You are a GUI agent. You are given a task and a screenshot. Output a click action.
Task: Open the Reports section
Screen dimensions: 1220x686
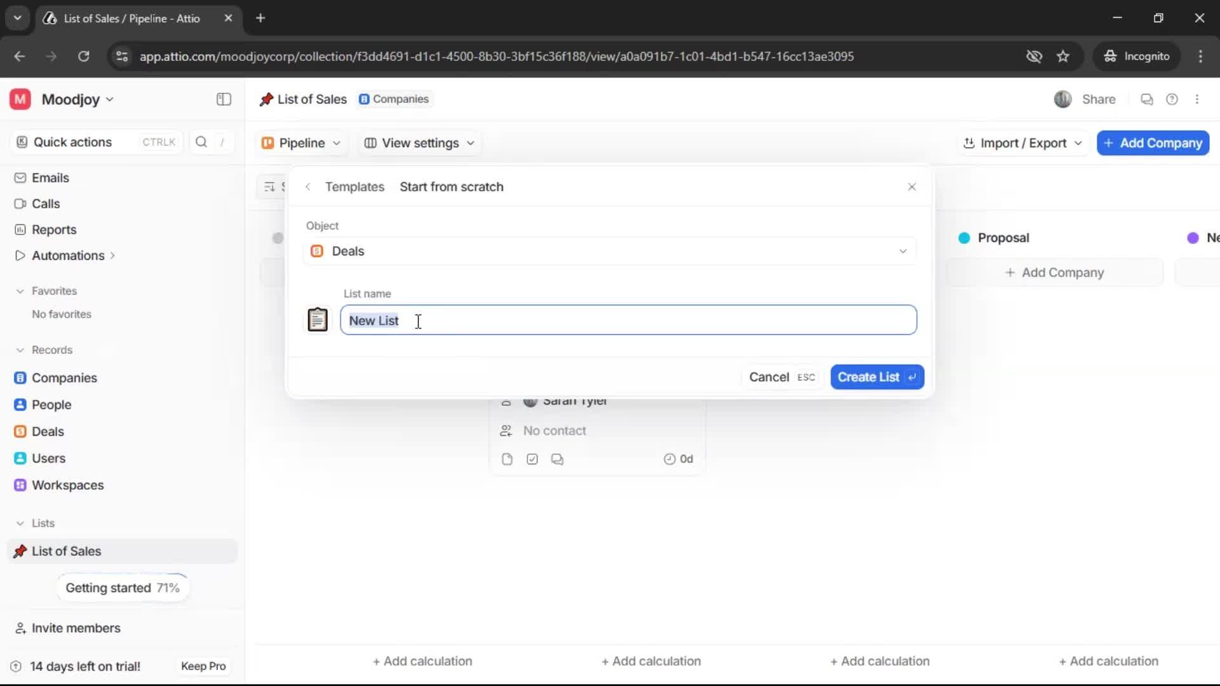click(53, 229)
